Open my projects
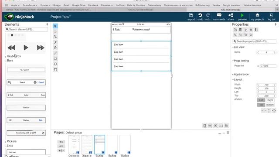Screen dimensions: 279x157 coord(257,17)
